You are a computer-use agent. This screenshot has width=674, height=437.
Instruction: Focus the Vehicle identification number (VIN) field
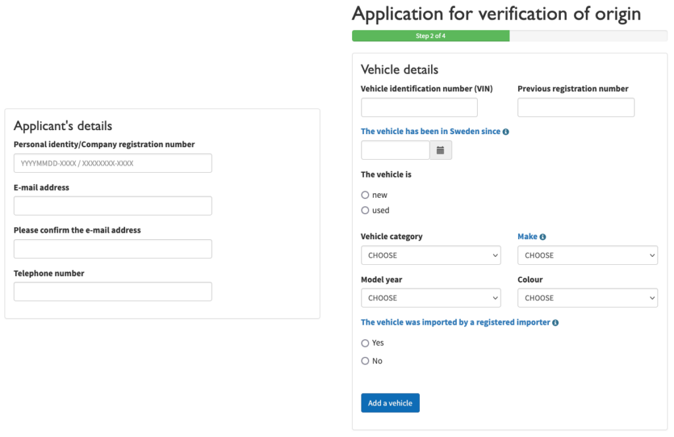point(419,108)
